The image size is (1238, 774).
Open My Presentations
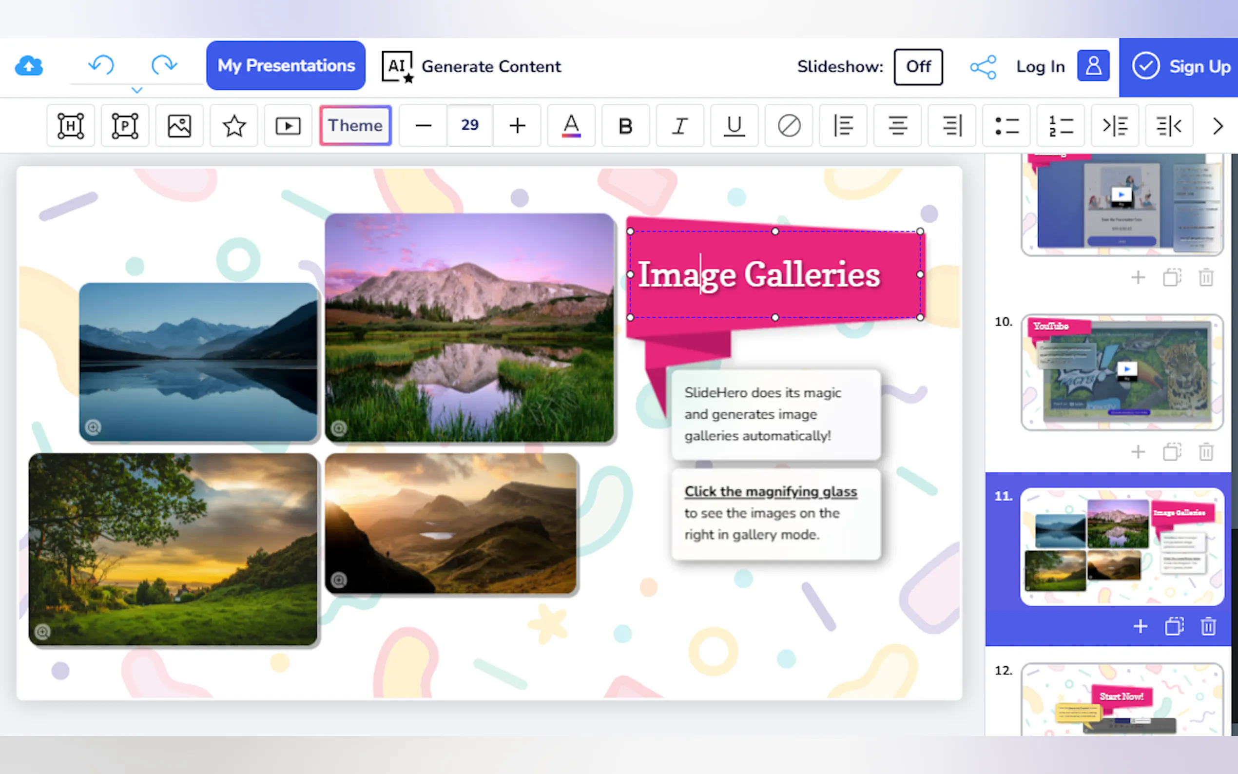click(x=286, y=65)
